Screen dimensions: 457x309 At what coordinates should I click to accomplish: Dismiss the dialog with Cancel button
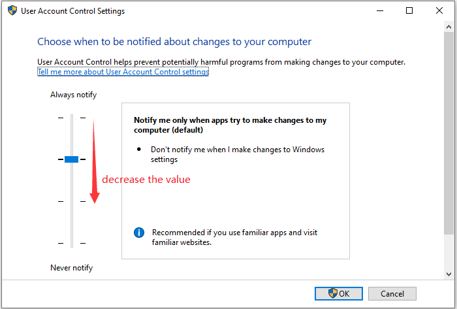392,293
